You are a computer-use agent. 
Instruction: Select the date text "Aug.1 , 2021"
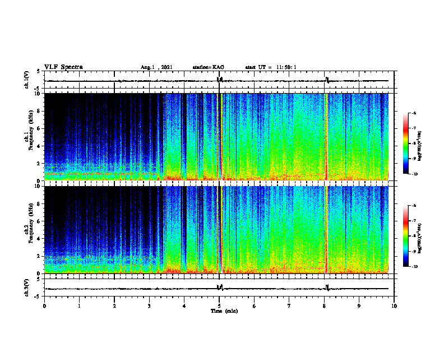pyautogui.click(x=156, y=67)
